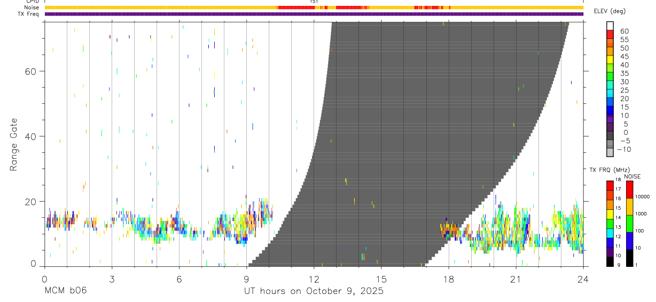Click the 55 label on ELEV colorbar
The image size is (656, 302).
(624, 39)
